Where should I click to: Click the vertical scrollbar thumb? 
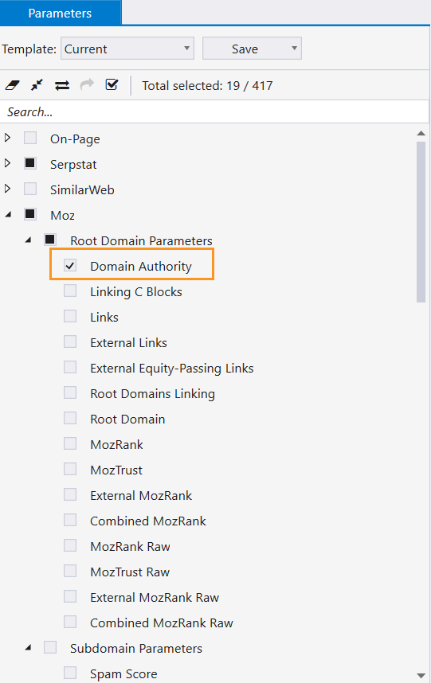tap(421, 221)
